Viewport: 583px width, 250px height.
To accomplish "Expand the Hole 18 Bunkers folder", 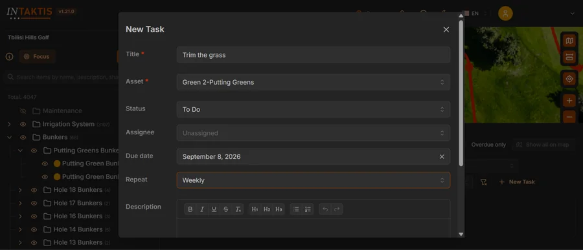I will [21, 190].
